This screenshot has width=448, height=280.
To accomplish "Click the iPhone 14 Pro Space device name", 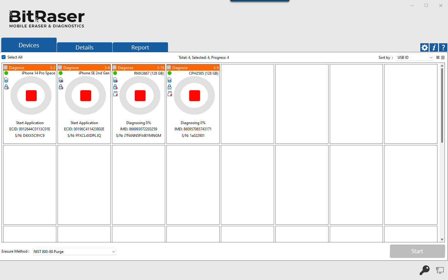I will point(38,73).
